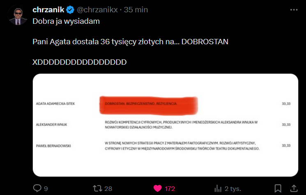This screenshot has height=195, width=306.
Task: Click the like count 172
Action: (x=170, y=189)
